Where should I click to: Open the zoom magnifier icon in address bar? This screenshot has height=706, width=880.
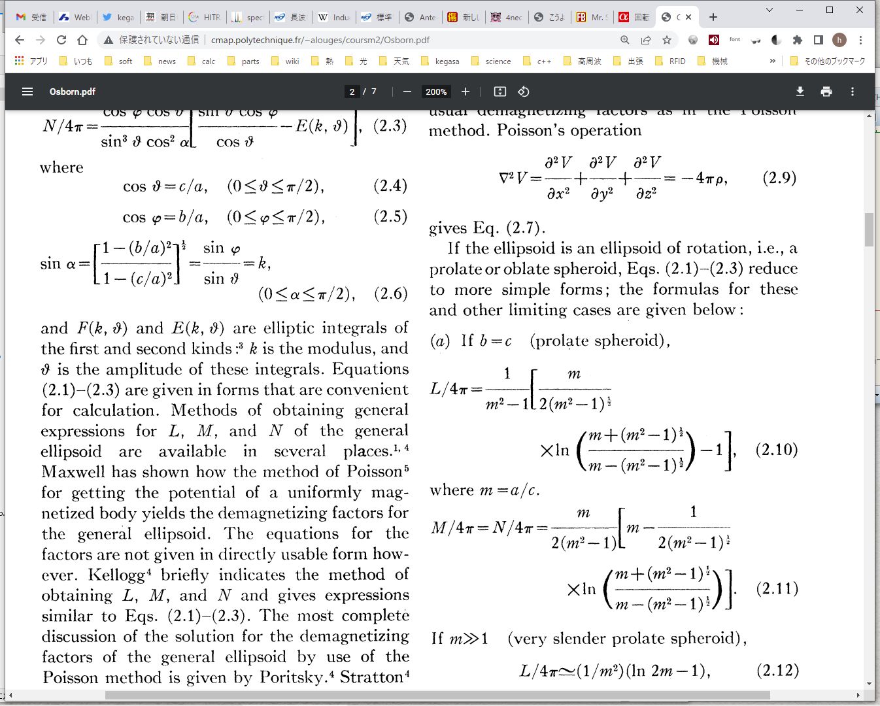[x=625, y=40]
